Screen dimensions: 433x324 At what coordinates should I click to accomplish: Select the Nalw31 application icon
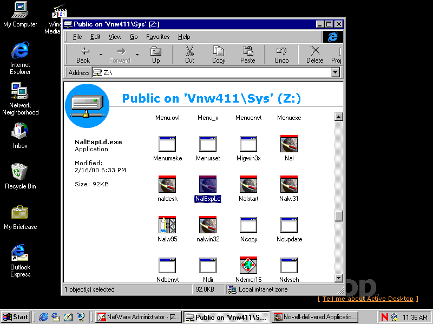click(x=289, y=184)
